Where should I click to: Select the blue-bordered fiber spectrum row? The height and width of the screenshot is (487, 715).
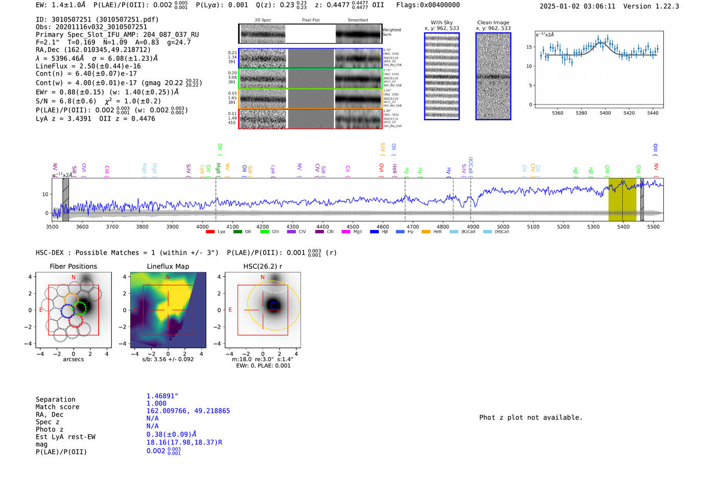point(311,58)
